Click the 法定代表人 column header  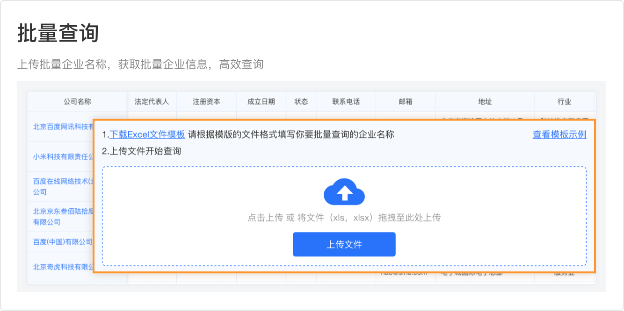(x=152, y=101)
